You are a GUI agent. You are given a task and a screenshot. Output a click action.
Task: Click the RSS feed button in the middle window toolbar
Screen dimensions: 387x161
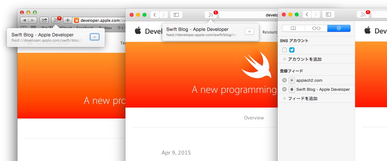[x=211, y=14]
